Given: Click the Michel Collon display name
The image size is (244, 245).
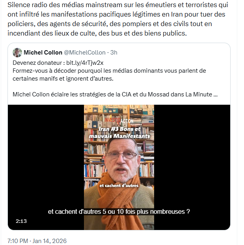Looking at the screenshot, I should 43,53.
